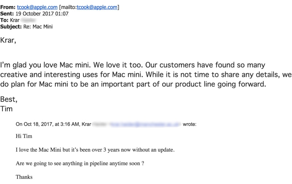The height and width of the screenshot is (184, 292).
Task: Click the question about anything in pipeline
Action: click(80, 164)
